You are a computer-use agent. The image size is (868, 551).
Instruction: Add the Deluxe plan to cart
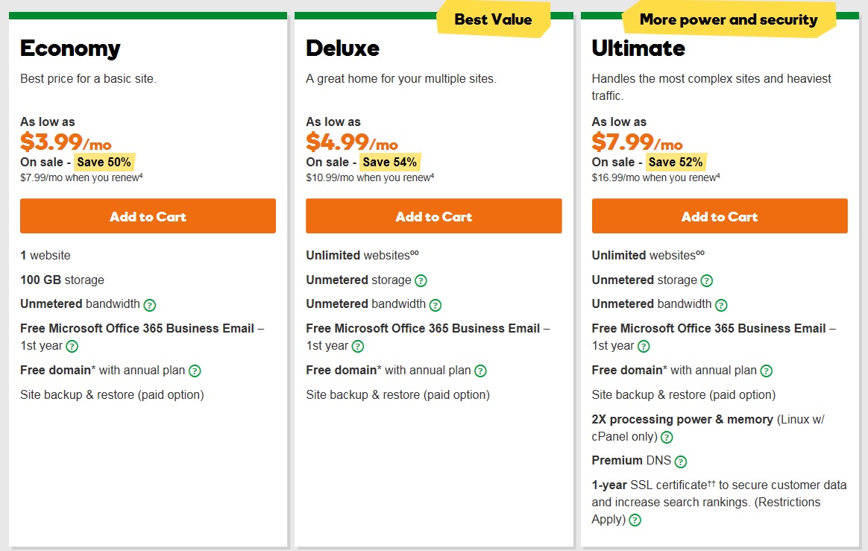click(x=433, y=216)
